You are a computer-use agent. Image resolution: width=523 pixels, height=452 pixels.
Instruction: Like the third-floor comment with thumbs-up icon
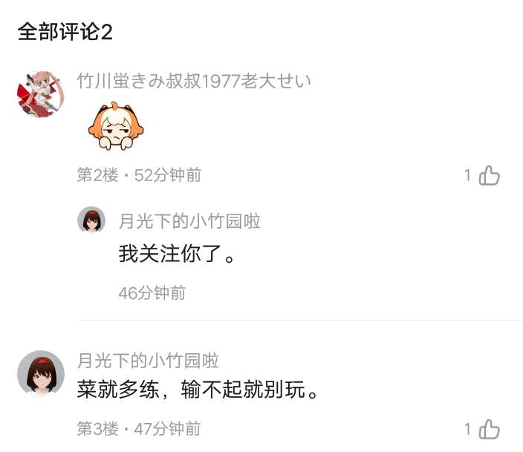(x=489, y=429)
